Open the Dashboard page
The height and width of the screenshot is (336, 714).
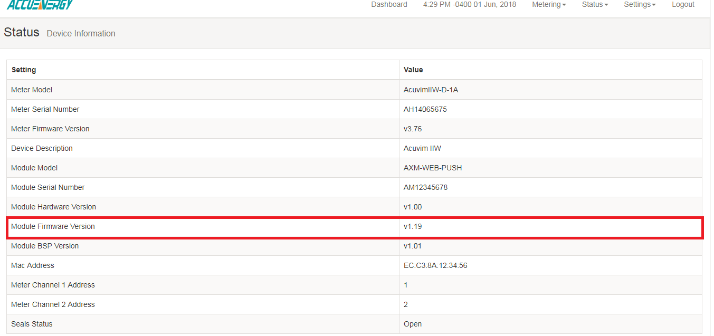click(389, 5)
